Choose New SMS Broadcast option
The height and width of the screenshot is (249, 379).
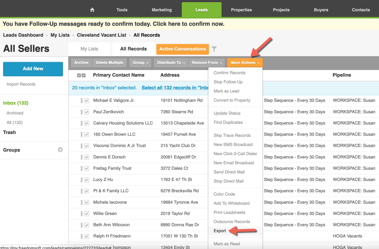click(x=233, y=145)
